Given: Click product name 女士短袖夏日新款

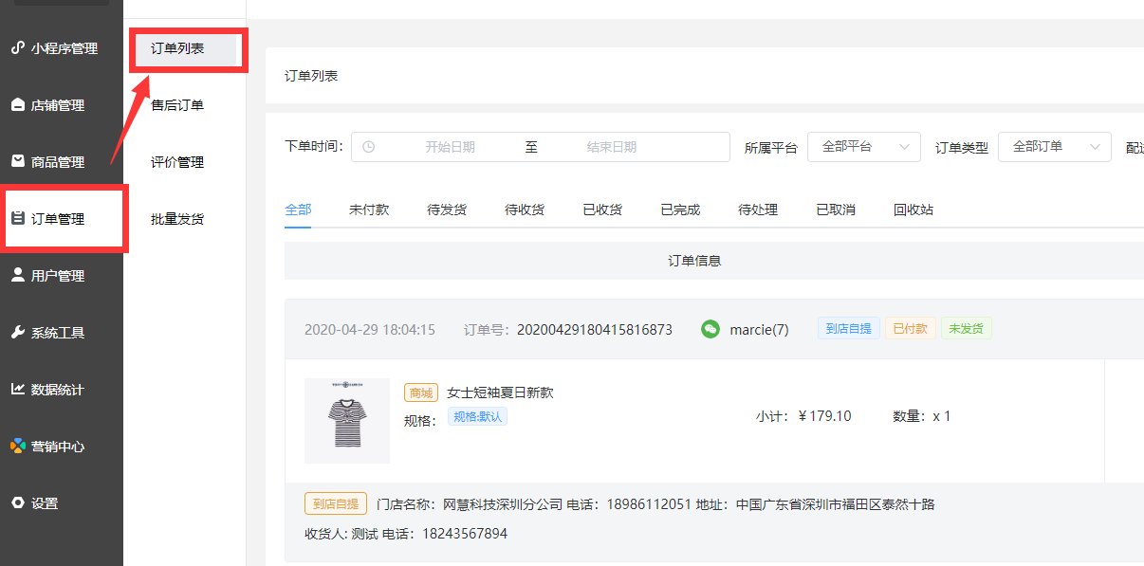Looking at the screenshot, I should pyautogui.click(x=500, y=393).
